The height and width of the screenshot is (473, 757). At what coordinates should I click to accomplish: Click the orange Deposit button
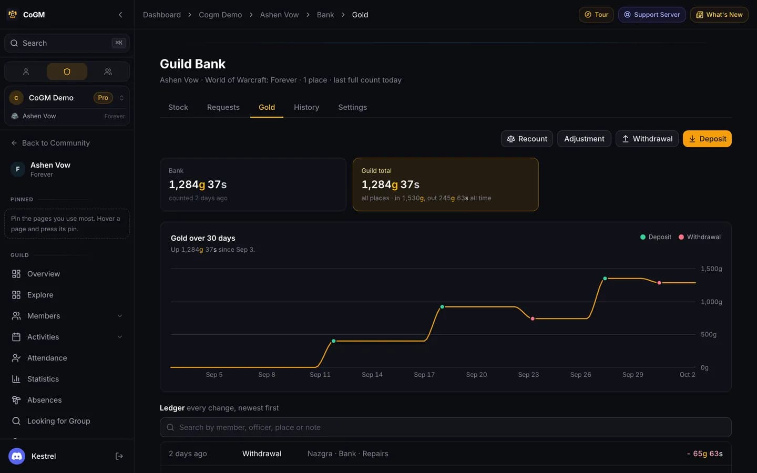tap(707, 139)
